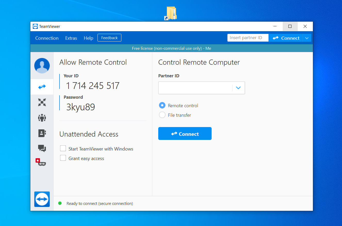Click the Feedback button
342x226 pixels.
click(x=109, y=38)
